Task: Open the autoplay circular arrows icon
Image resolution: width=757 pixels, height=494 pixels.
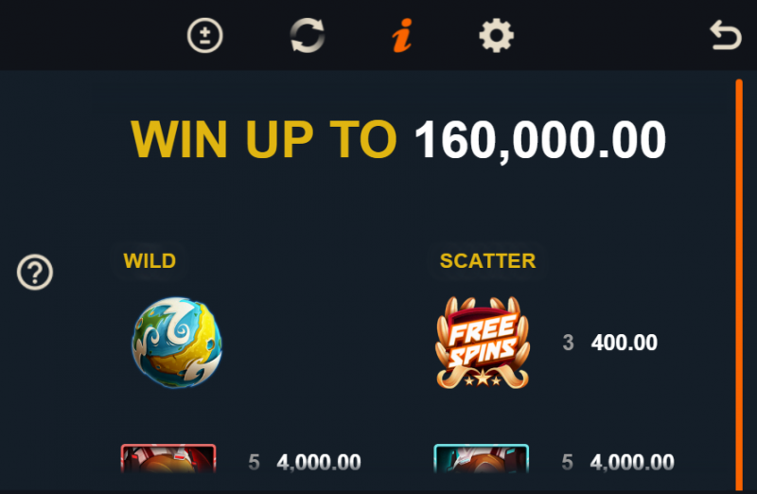Action: [x=307, y=35]
